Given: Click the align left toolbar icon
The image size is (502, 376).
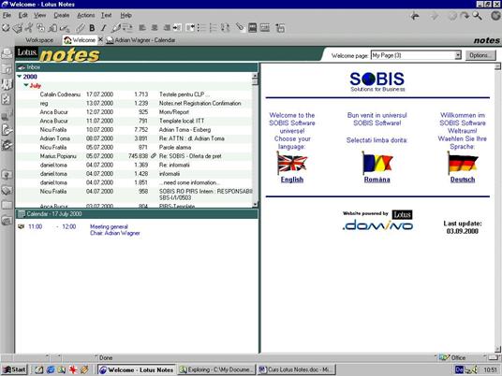Looking at the screenshot, I should point(142,28).
